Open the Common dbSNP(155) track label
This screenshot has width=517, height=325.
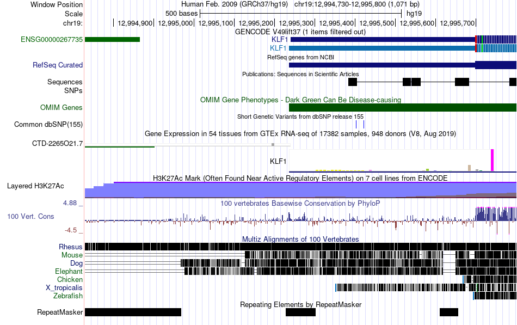pyautogui.click(x=48, y=124)
